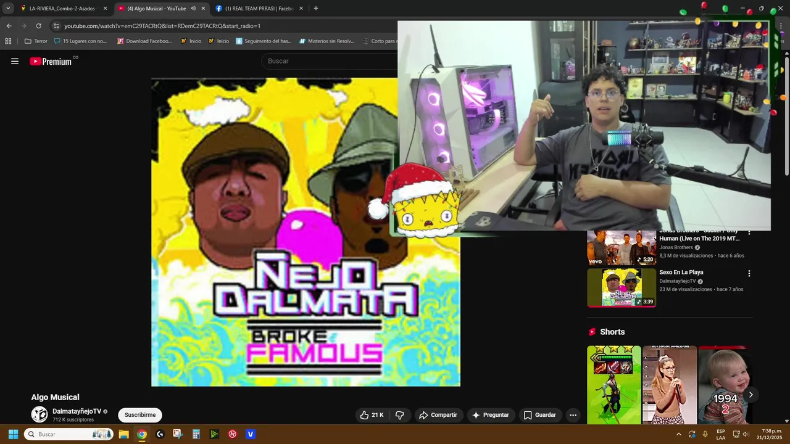Open the Compartir share dialog
This screenshot has width=790, height=444.
438,415
